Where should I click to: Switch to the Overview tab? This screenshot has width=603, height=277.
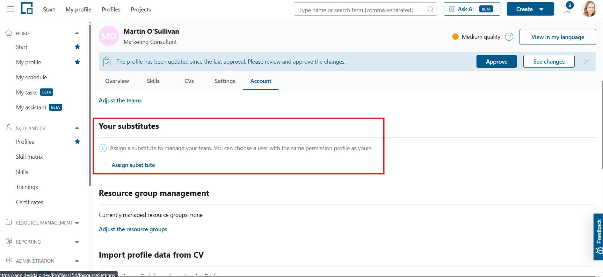coord(117,81)
